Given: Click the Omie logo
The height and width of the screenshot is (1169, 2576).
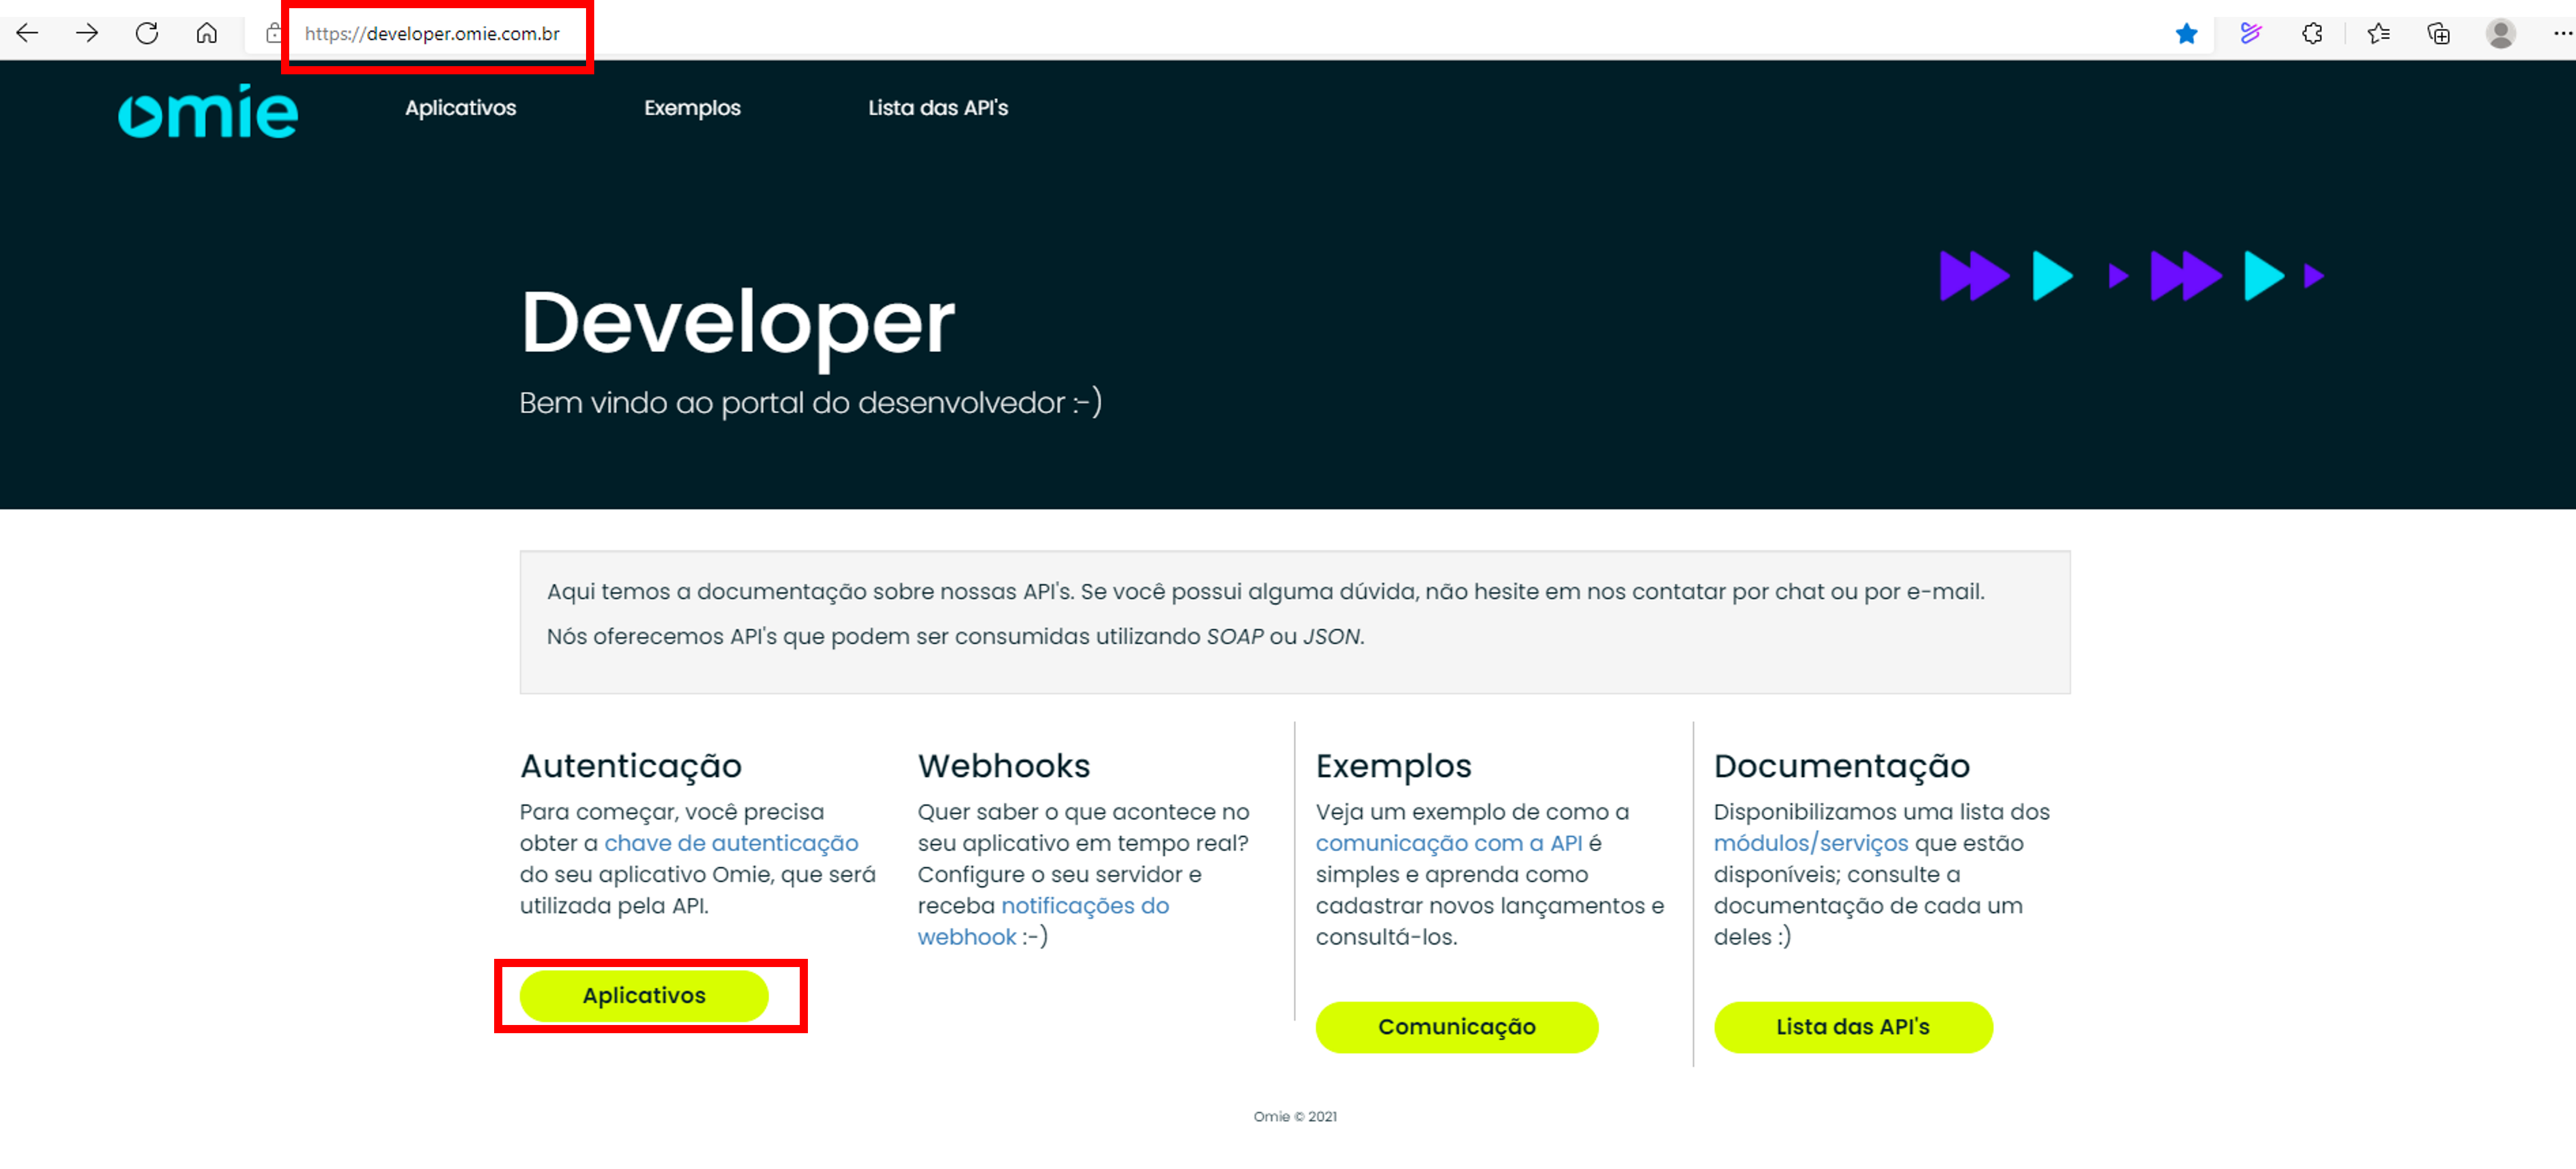Looking at the screenshot, I should (208, 111).
